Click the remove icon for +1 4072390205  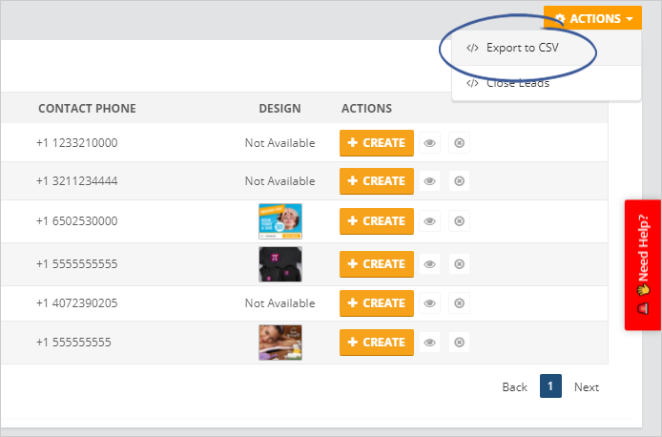click(459, 303)
